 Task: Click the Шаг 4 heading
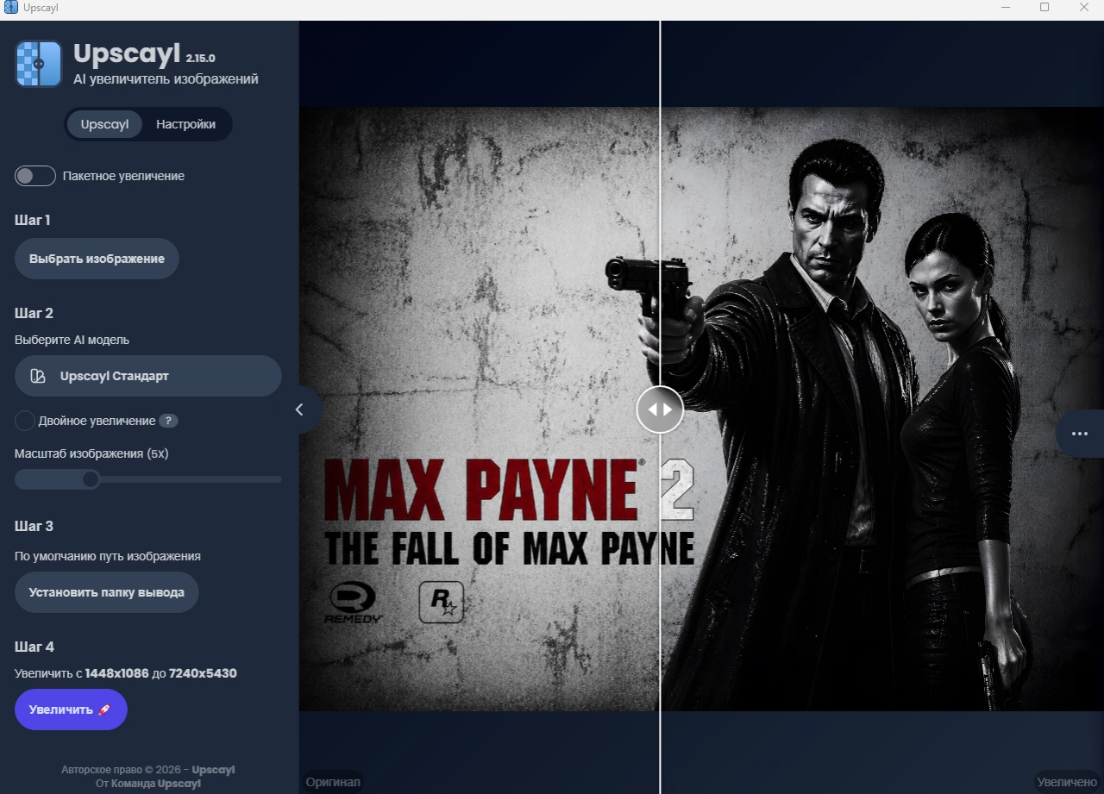[34, 647]
